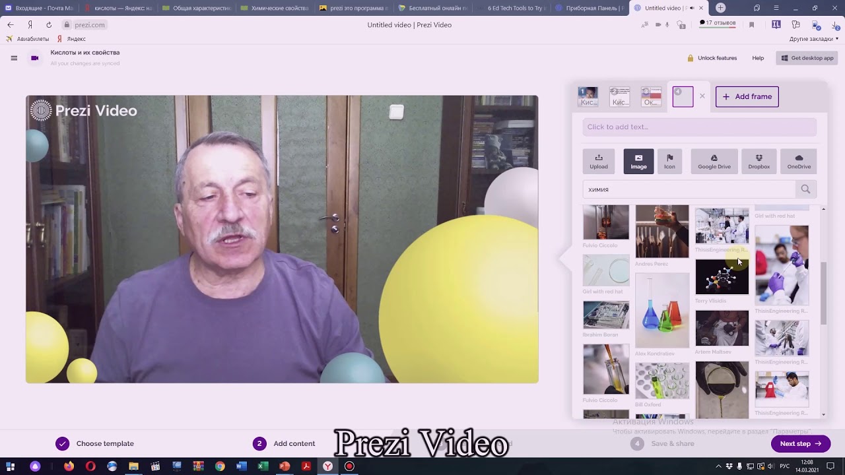Click the 'Click to add text' field
This screenshot has width=845, height=475.
point(700,127)
